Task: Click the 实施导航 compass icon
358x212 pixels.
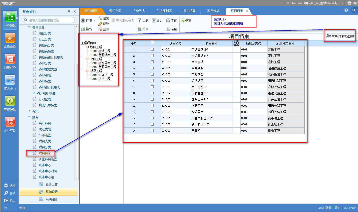Action: 10,101
